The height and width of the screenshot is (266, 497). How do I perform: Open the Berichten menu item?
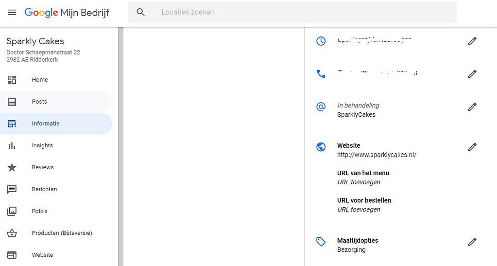coord(56,189)
